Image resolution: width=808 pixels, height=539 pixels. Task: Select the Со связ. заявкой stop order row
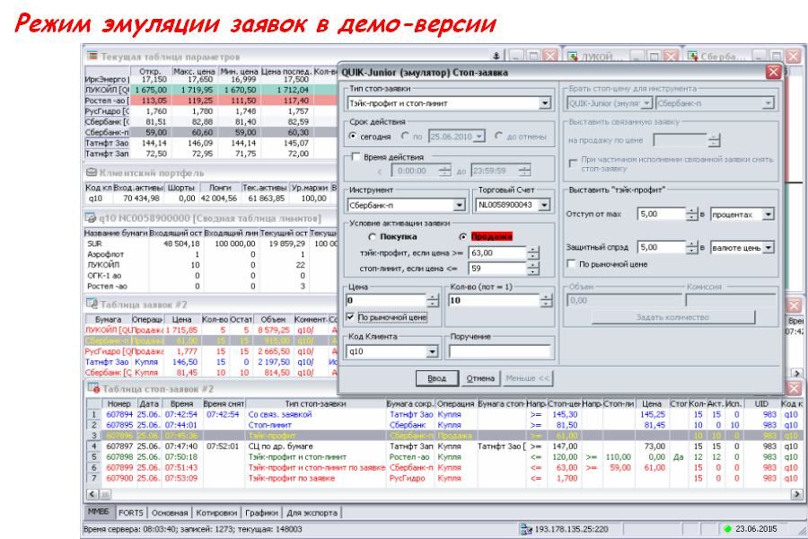(x=444, y=414)
